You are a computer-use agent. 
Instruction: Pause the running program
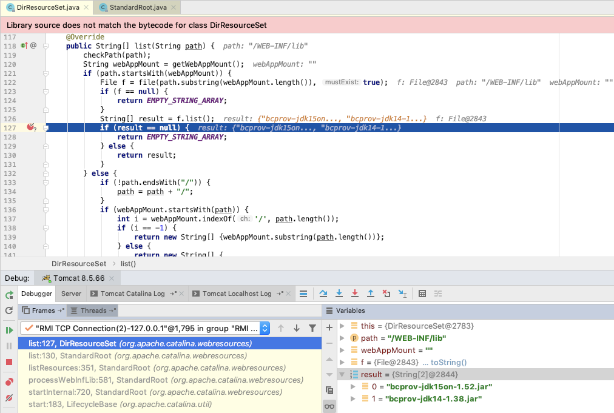tap(9, 346)
